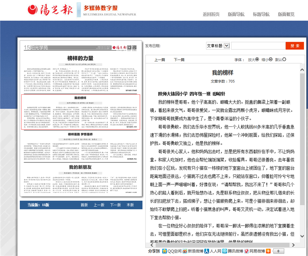Click the 当前版：15版 label
308x256 pixels.
tap(38, 205)
